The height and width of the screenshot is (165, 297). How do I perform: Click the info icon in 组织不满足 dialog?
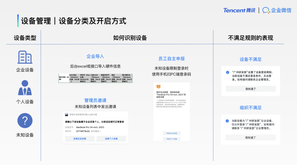coord(227,121)
